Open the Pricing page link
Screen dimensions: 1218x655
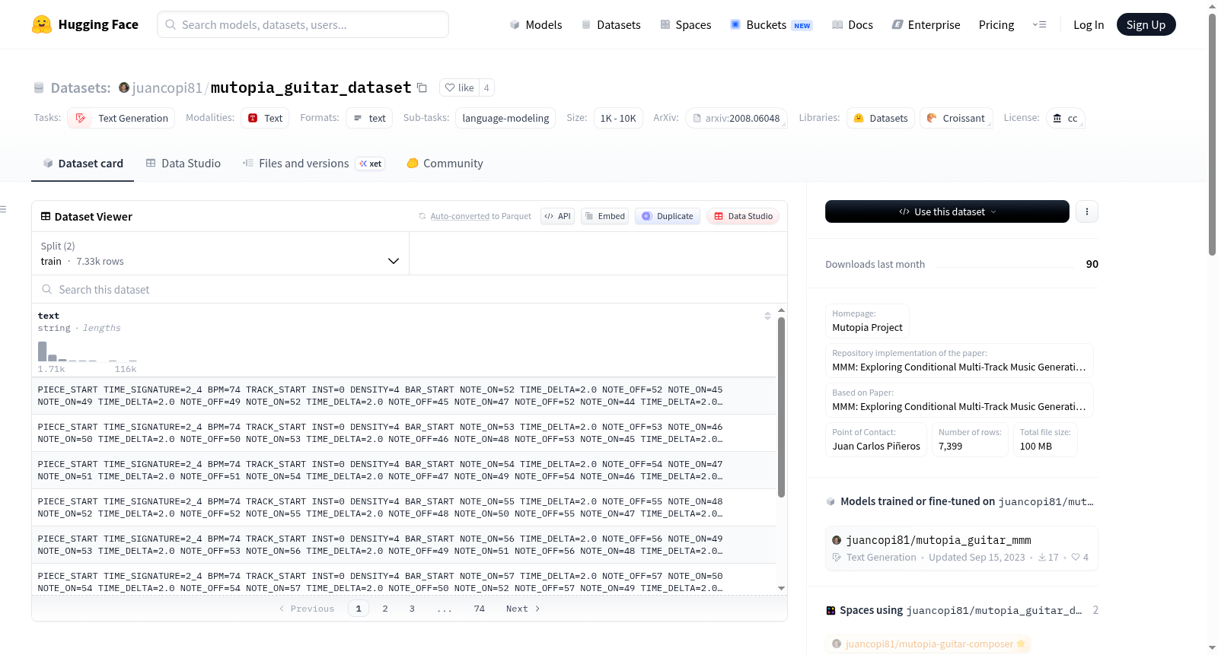point(996,24)
